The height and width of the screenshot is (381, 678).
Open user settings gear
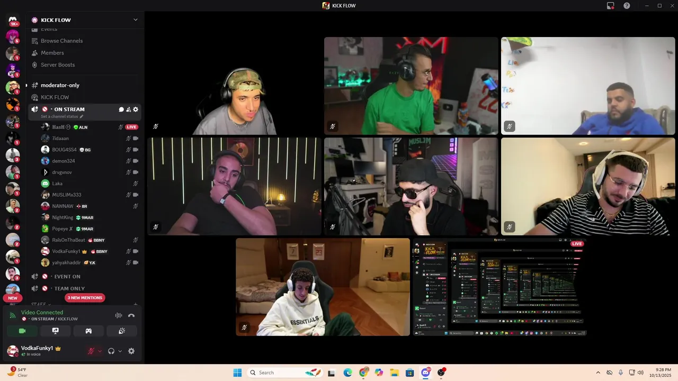(131, 351)
